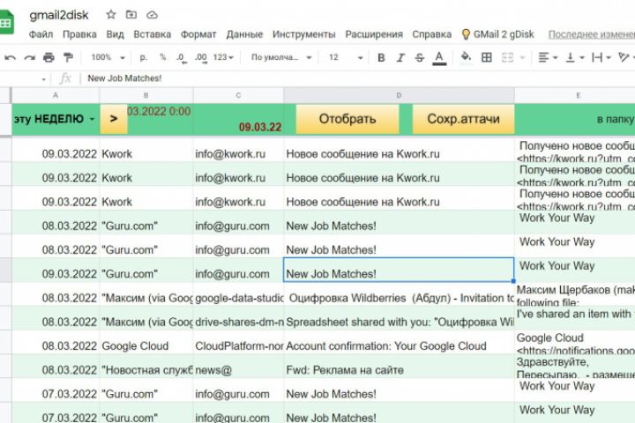This screenshot has width=635, height=423.
Task: Open the zoom 100% dropdown
Action: (x=108, y=57)
